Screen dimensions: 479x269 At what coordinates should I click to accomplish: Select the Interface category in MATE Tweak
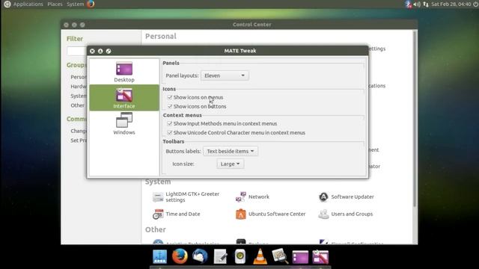pos(124,98)
